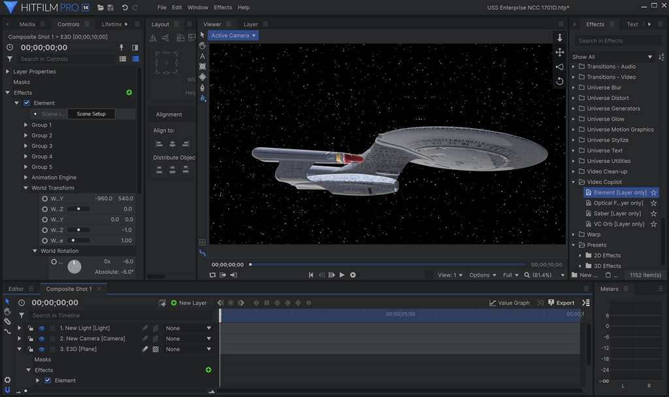Click the timeline snapping magnet icon
Screen dimensions: 669x397
coord(7,389)
